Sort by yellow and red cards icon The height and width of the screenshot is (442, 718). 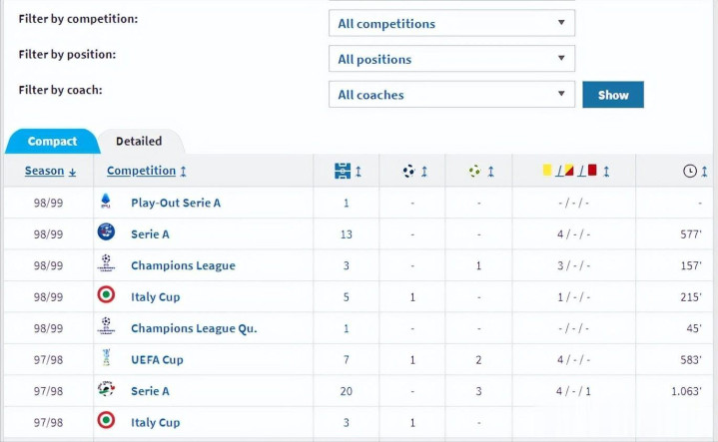pyautogui.click(x=569, y=172)
